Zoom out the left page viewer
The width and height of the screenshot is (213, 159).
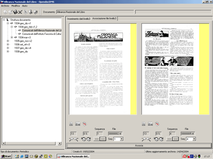click(x=71, y=139)
